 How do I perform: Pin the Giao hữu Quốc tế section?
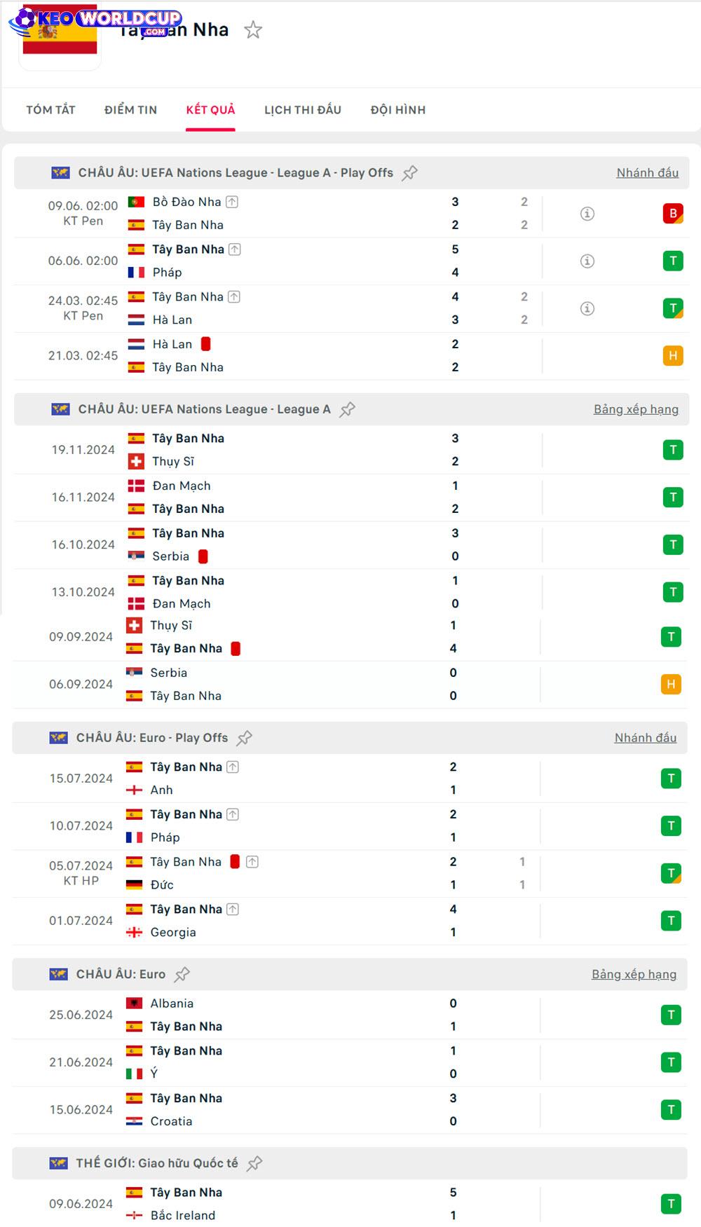[x=254, y=1163]
